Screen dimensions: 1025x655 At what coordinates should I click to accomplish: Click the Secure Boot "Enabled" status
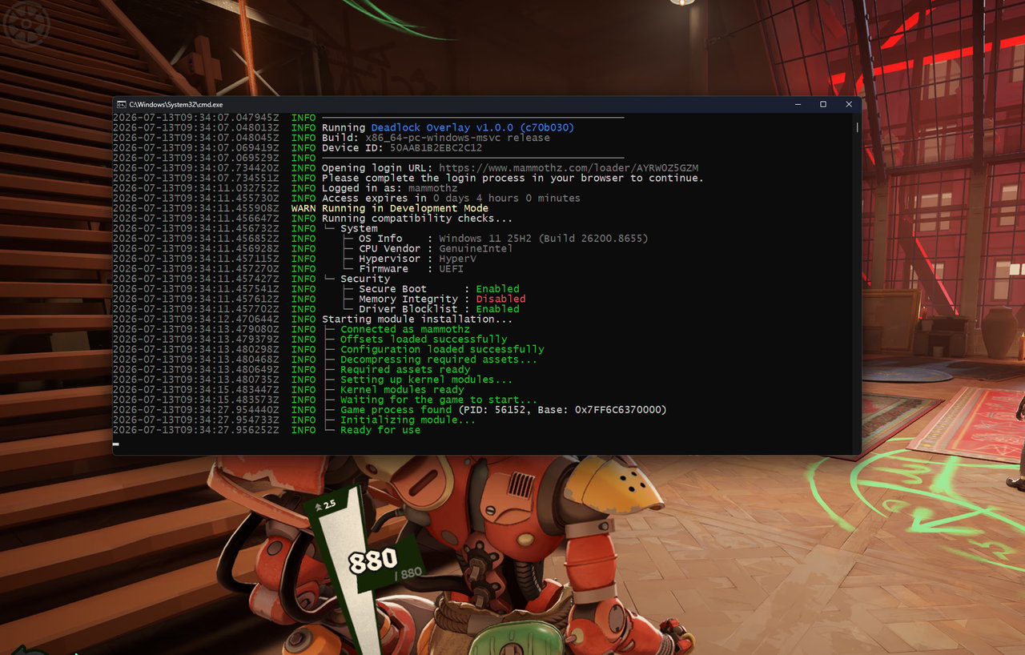point(497,289)
